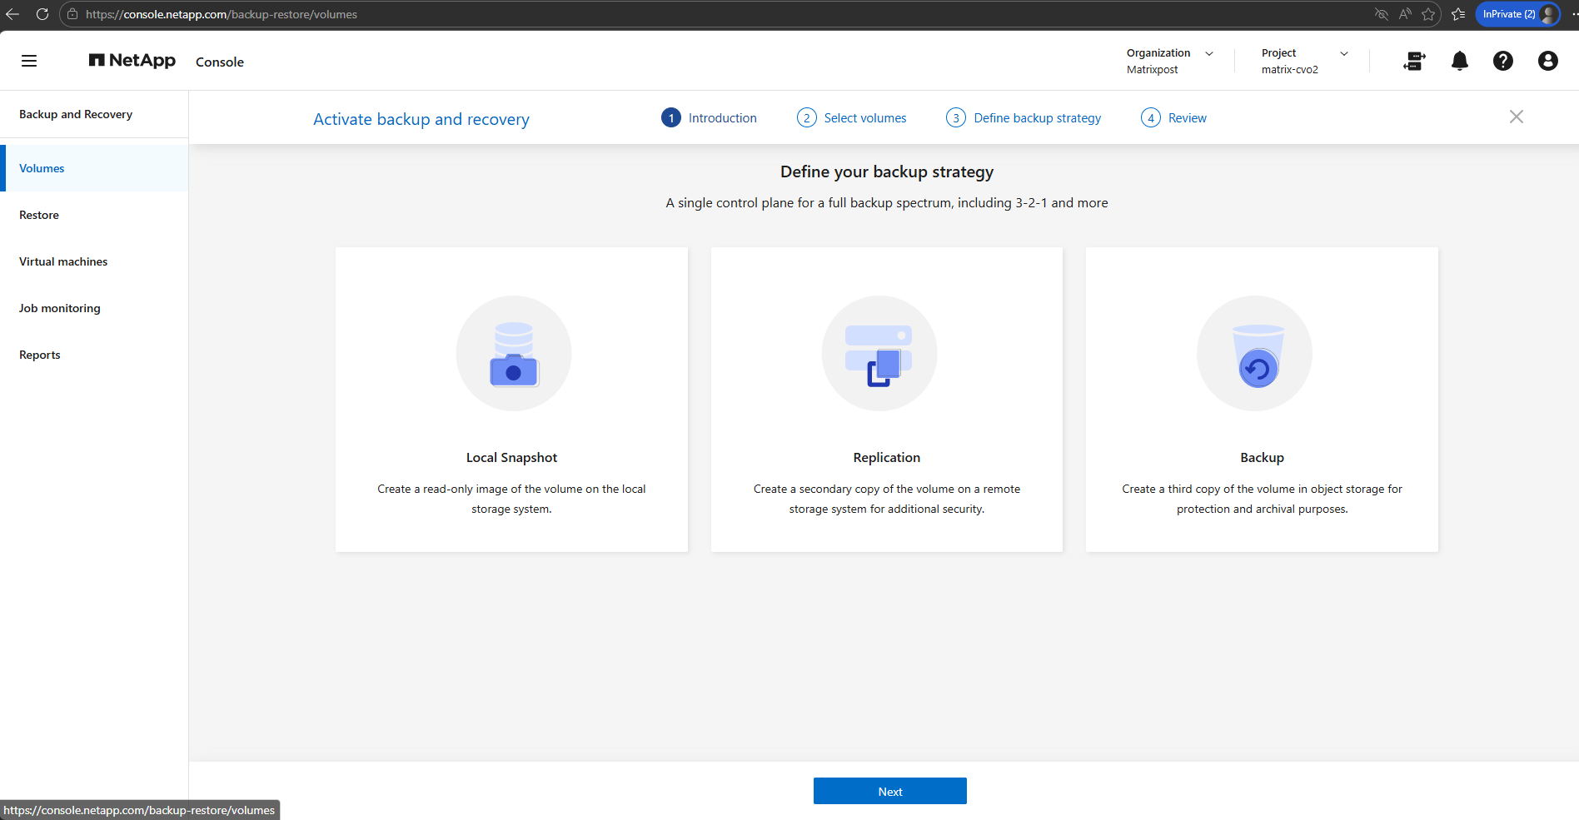Add page to browser favorites star
The height and width of the screenshot is (820, 1579).
[x=1429, y=14]
